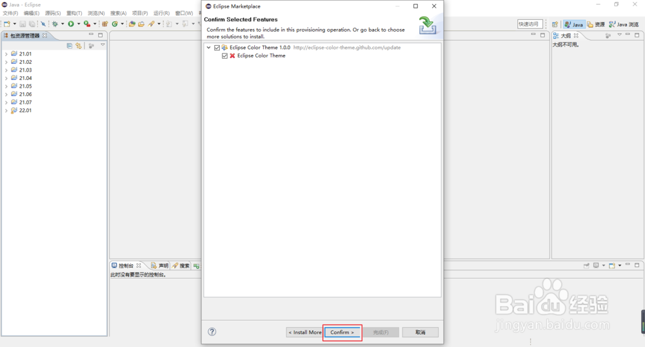Click the Previous Annotation toolbar icon
This screenshot has width=645, height=347.
coord(185,24)
